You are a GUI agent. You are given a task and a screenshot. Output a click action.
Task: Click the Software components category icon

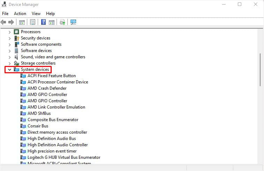pos(17,44)
